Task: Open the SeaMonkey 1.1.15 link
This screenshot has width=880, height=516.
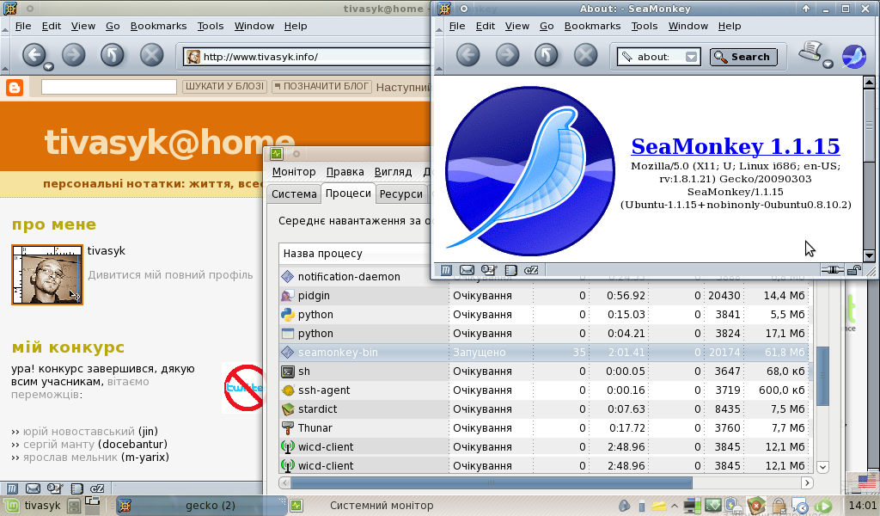Action: tap(736, 146)
